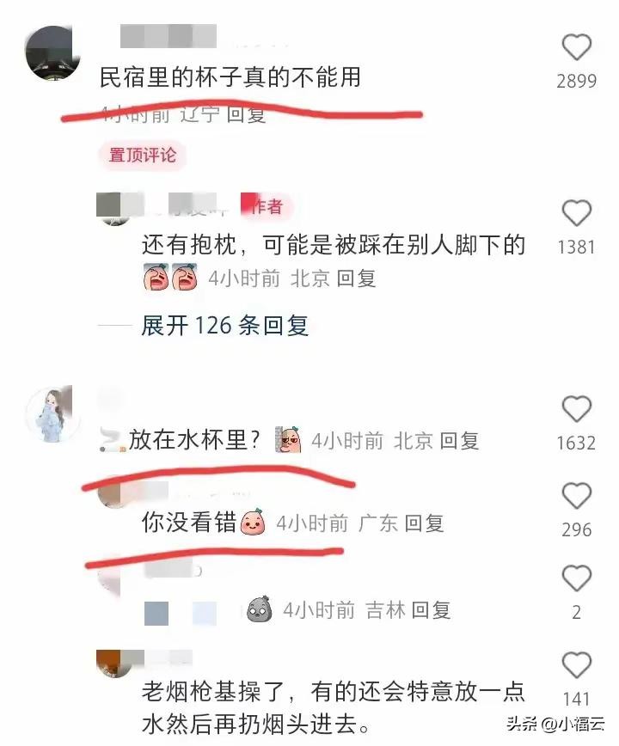Tap 回复 on the Jilin reply
Screen dimensions: 619x746
431,610
